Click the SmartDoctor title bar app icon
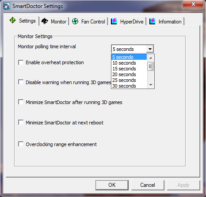Image resolution: width=206 pixels, height=197 pixels. coord(7,6)
